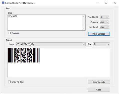Click the Data field scroll up arrow

pyautogui.click(x=84, y=17)
